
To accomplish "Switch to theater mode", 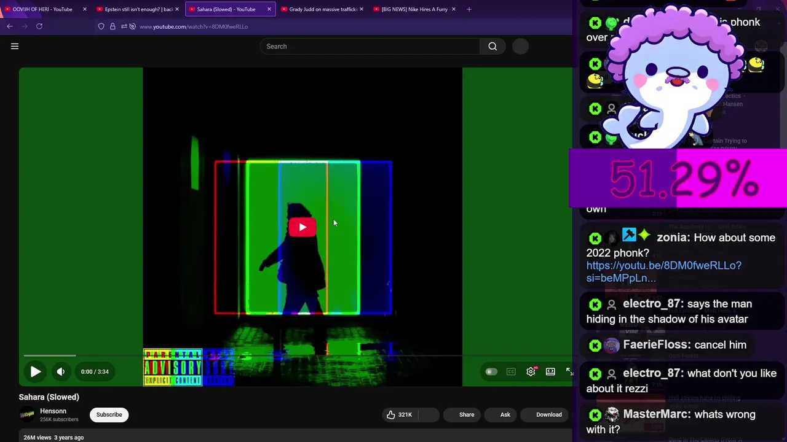I will coord(550,371).
